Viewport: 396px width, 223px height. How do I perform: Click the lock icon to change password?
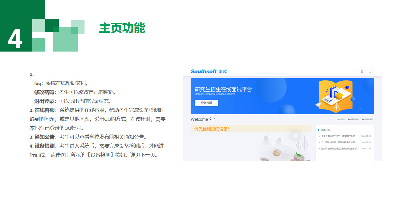click(x=362, y=71)
